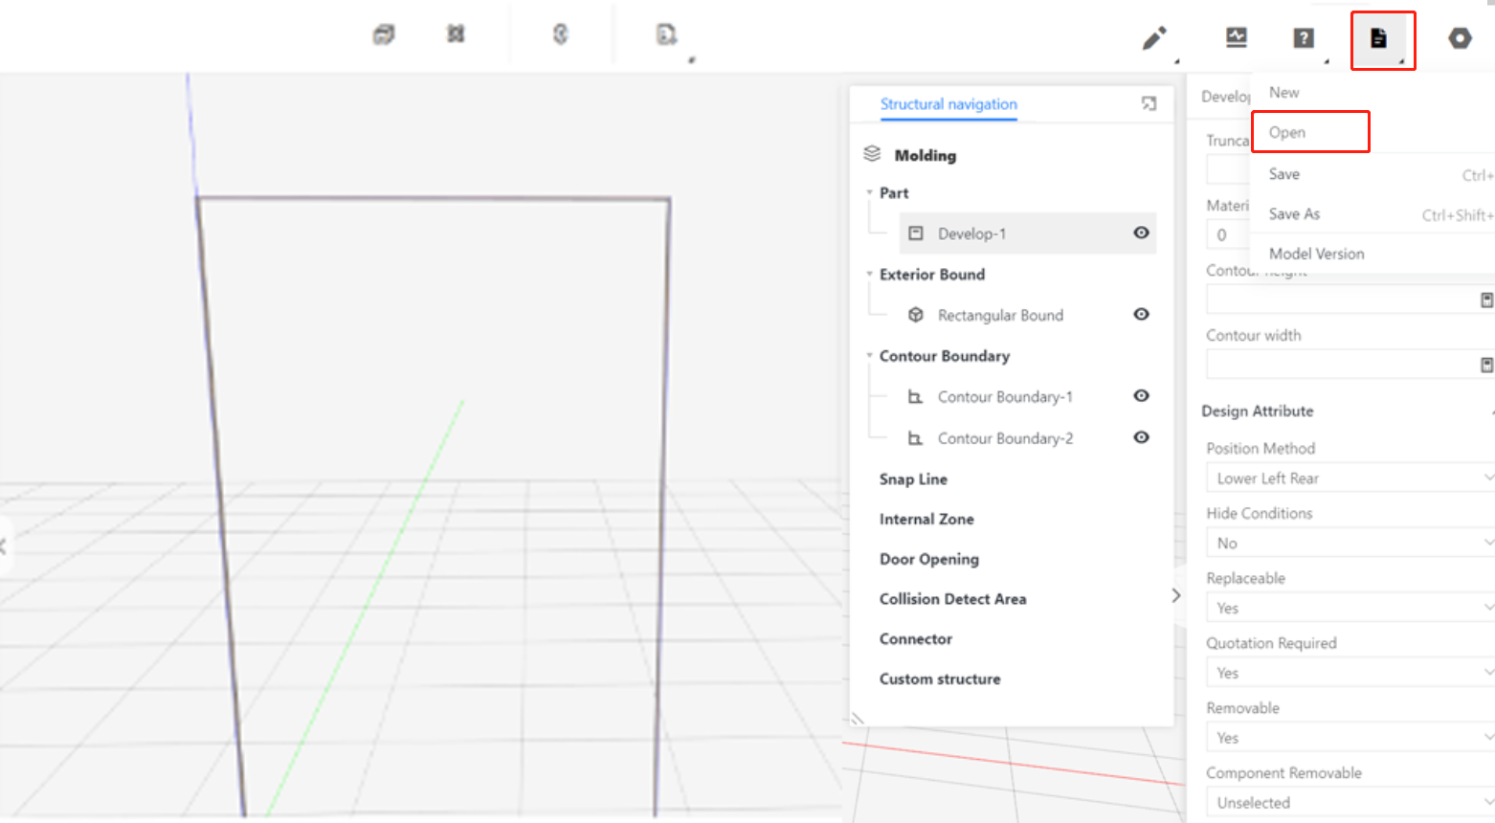This screenshot has width=1495, height=823.
Task: Switch to the Structural navigation tab
Action: tap(948, 103)
